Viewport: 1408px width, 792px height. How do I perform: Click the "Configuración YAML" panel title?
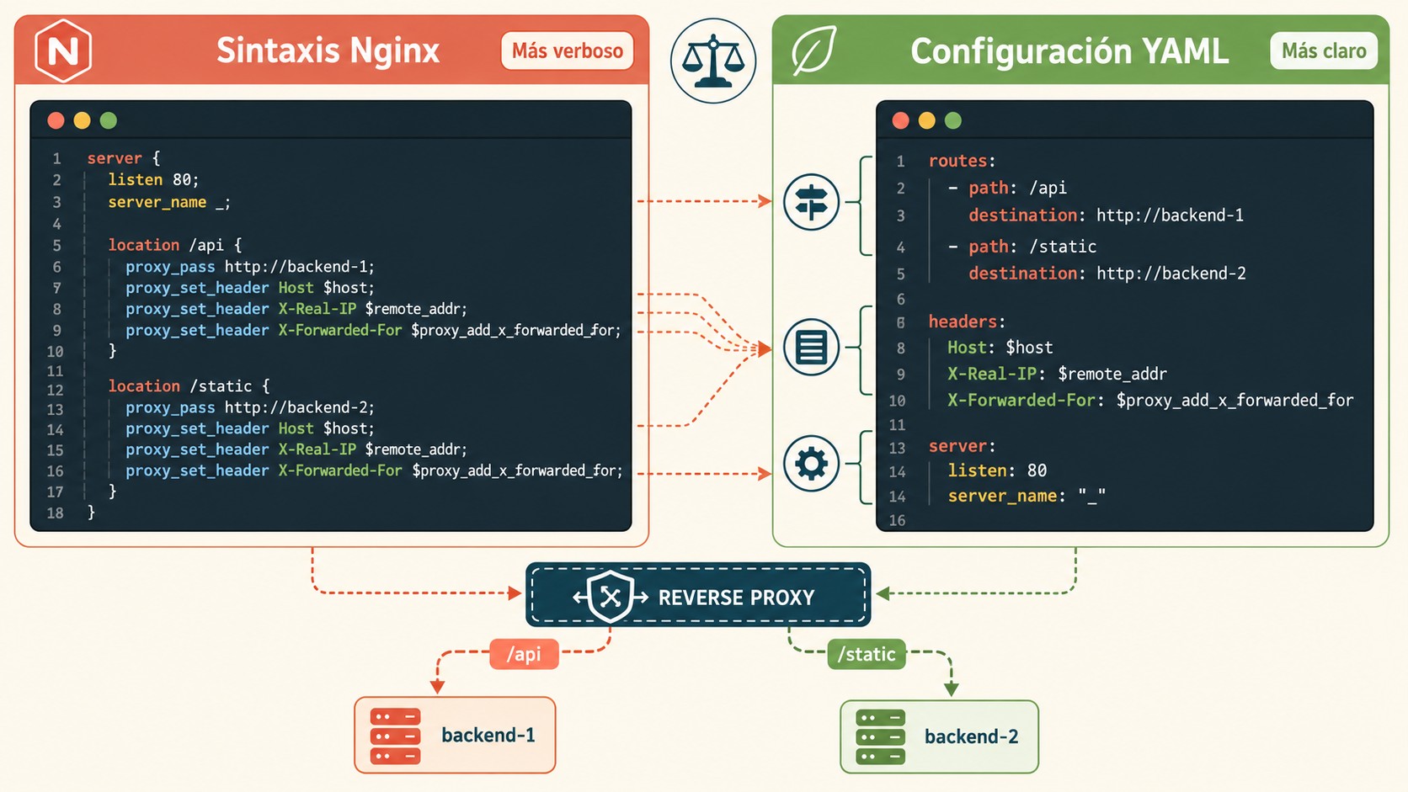[1069, 50]
